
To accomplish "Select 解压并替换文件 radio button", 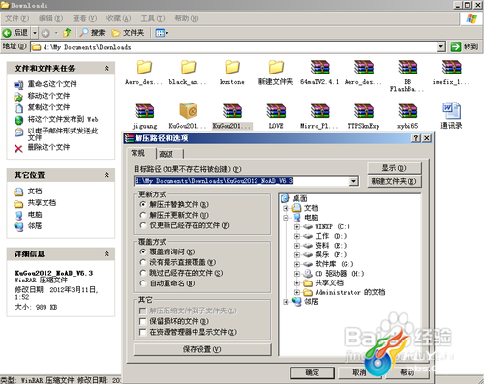I will (143, 204).
